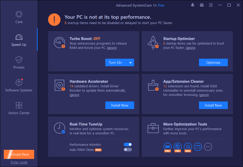243x167 pixels.
Task: Click the Hardware Accelerator drive icon
Action: pyautogui.click(x=60, y=85)
